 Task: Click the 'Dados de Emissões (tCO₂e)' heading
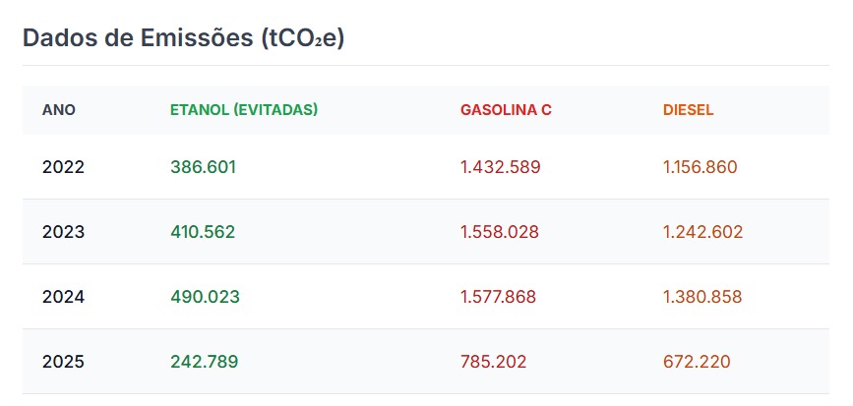click(x=184, y=38)
